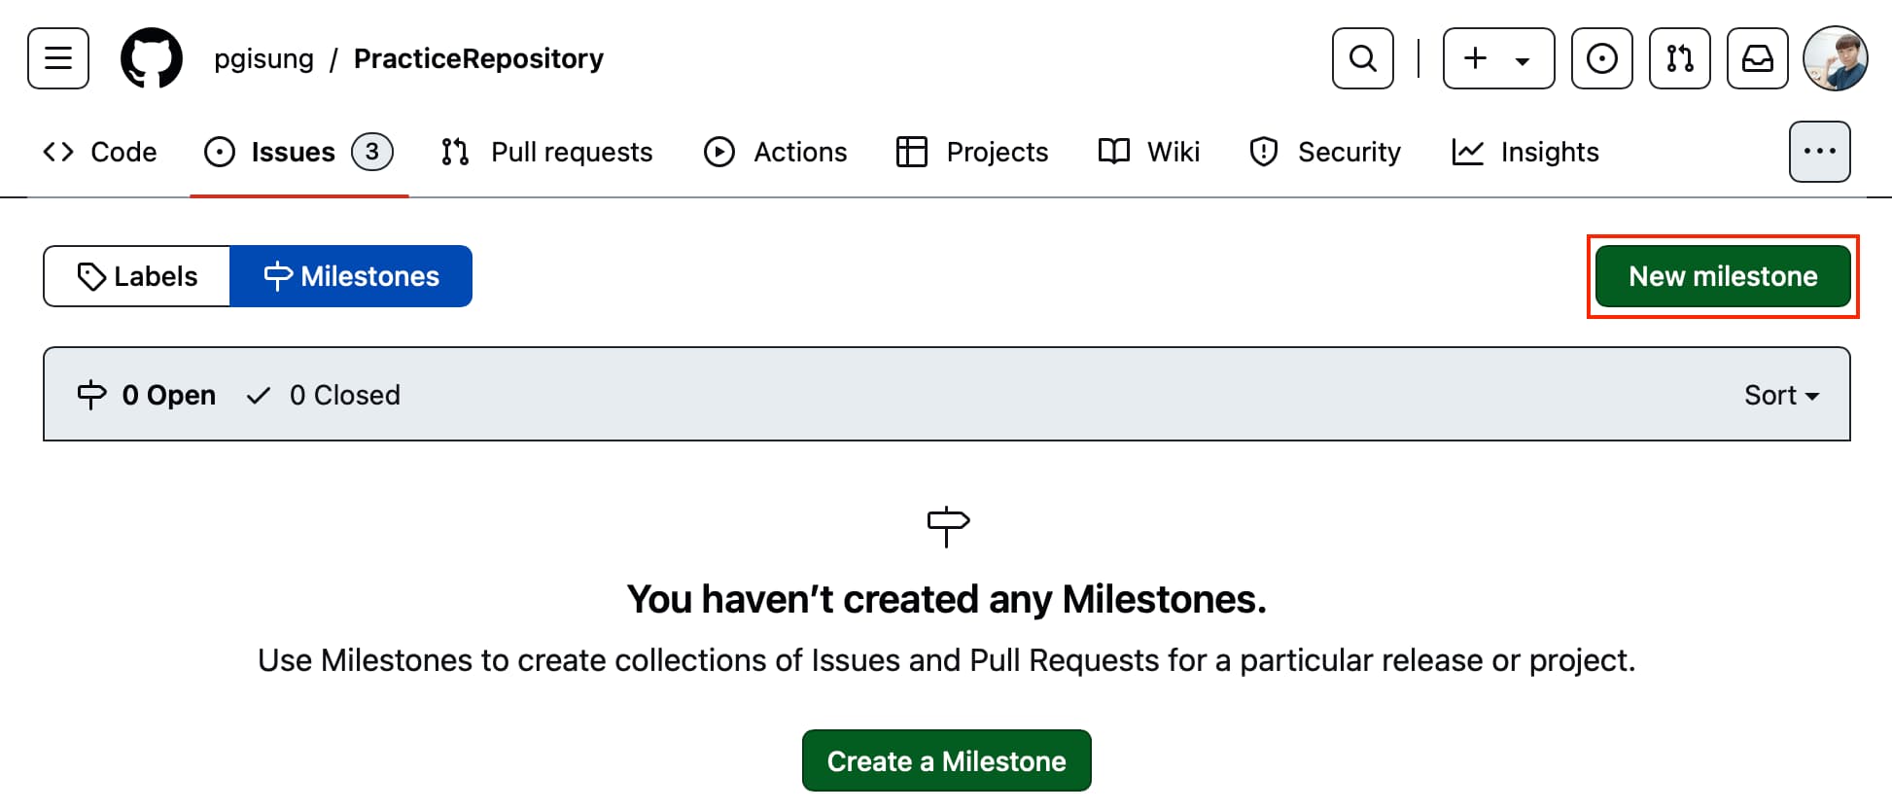Open the user profile avatar menu
Image resolution: width=1892 pixels, height=811 pixels.
(x=1836, y=58)
